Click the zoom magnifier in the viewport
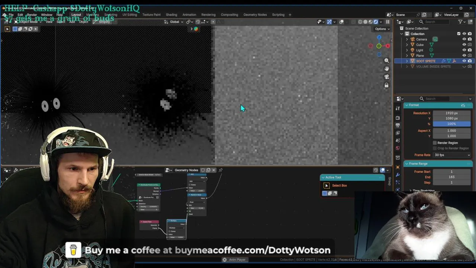 click(387, 61)
